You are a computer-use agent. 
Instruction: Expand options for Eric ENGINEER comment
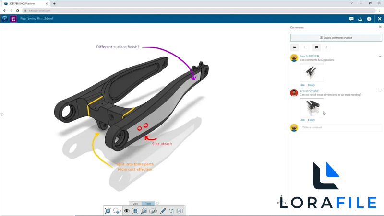pyautogui.click(x=380, y=91)
